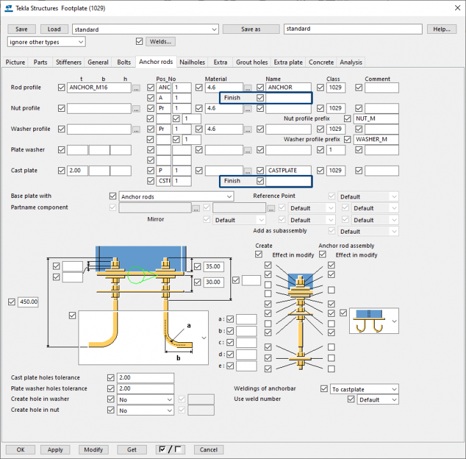
Task: Open Weldings of anchorbar To castplate dropdown
Action: [365, 389]
